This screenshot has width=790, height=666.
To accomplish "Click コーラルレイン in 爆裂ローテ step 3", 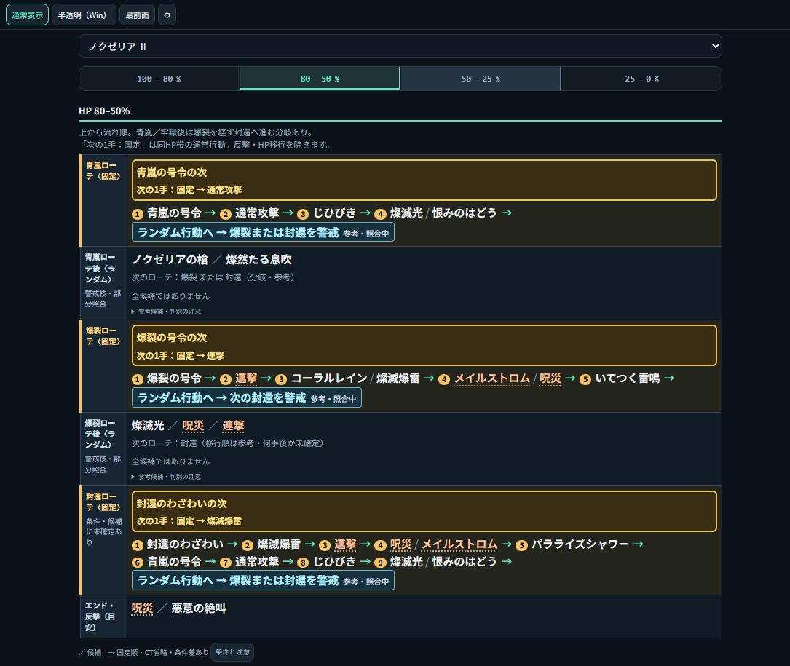I will click(x=329, y=378).
